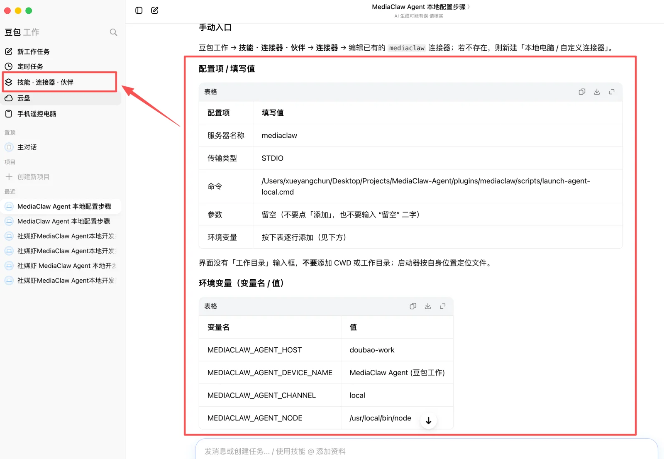Viewport: 664px width, 459px height.
Task: Open 新工作任务 in the sidebar
Action: [x=61, y=51]
